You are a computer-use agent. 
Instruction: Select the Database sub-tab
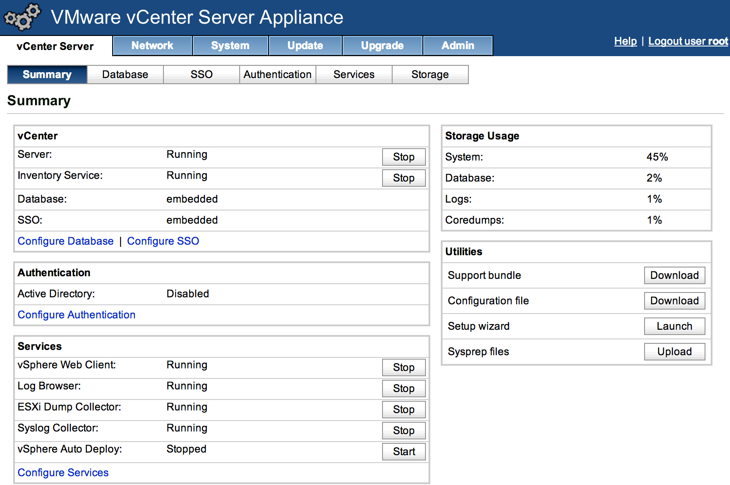(x=125, y=75)
